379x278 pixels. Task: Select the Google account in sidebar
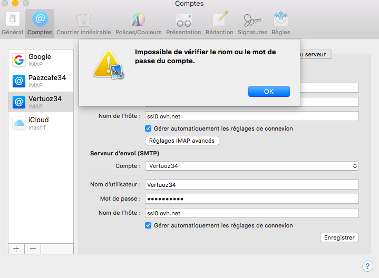pos(41,60)
